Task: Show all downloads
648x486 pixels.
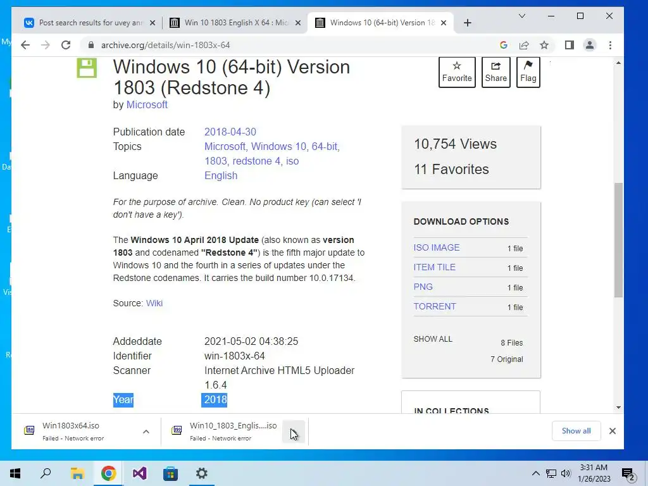Action: coord(576,430)
